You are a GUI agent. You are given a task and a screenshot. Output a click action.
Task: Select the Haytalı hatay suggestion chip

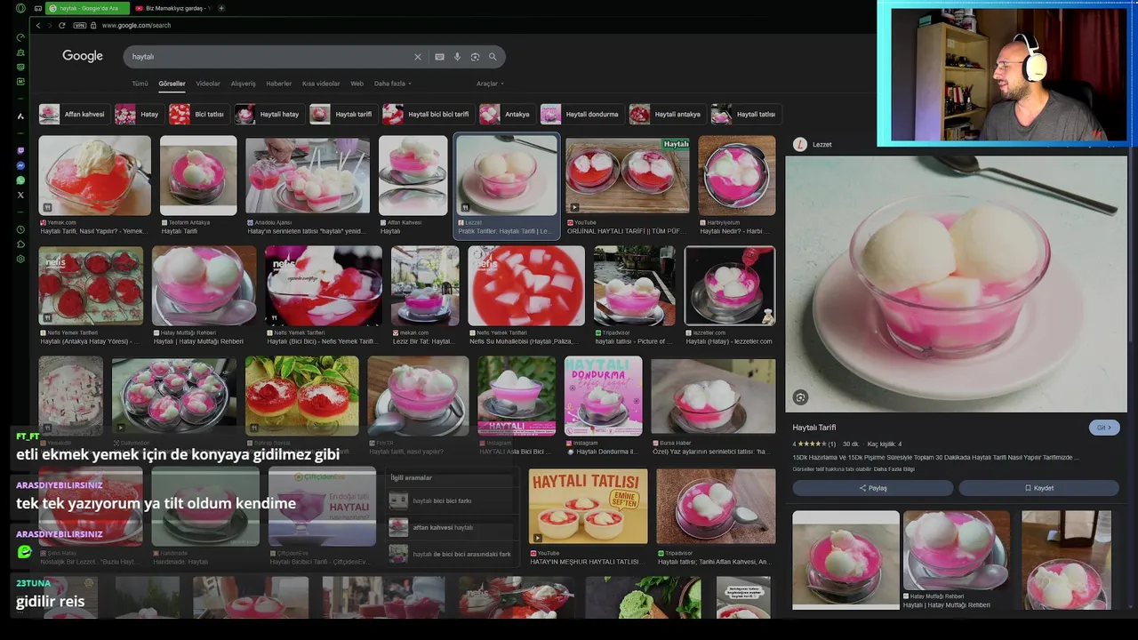click(268, 114)
